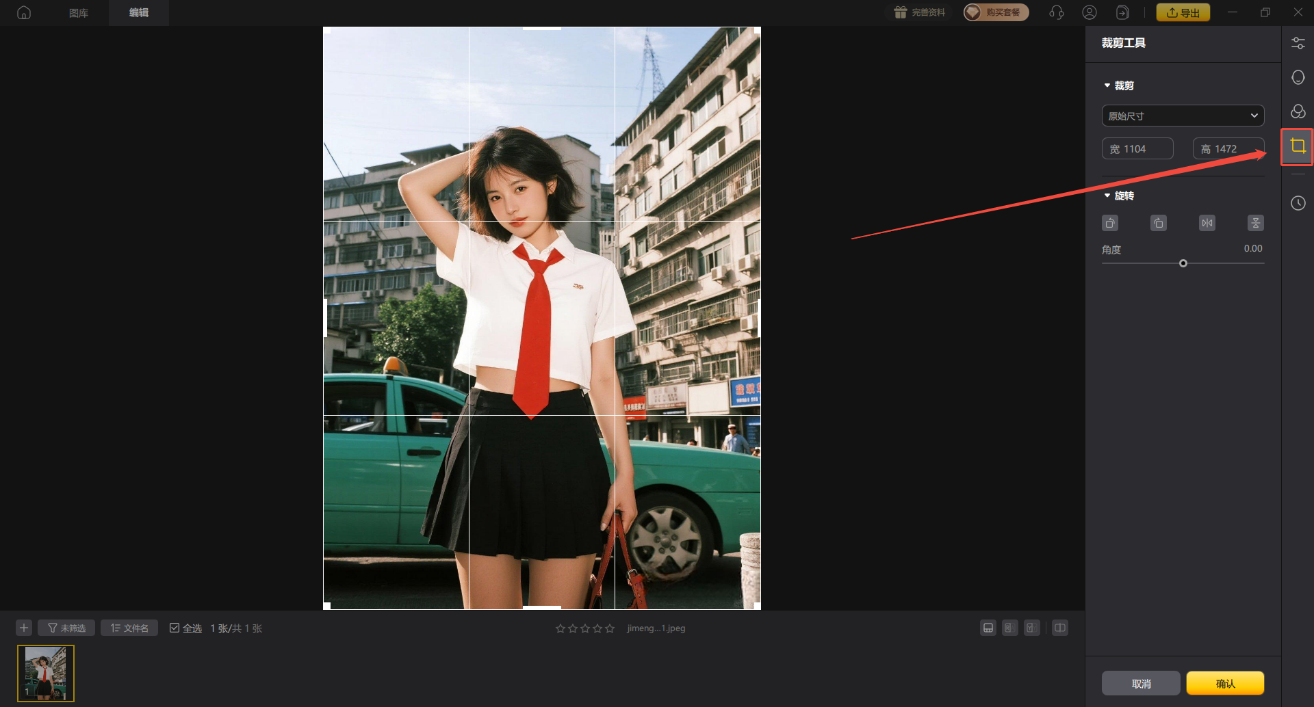
Task: Collapse the 旋转 section
Action: [1107, 196]
